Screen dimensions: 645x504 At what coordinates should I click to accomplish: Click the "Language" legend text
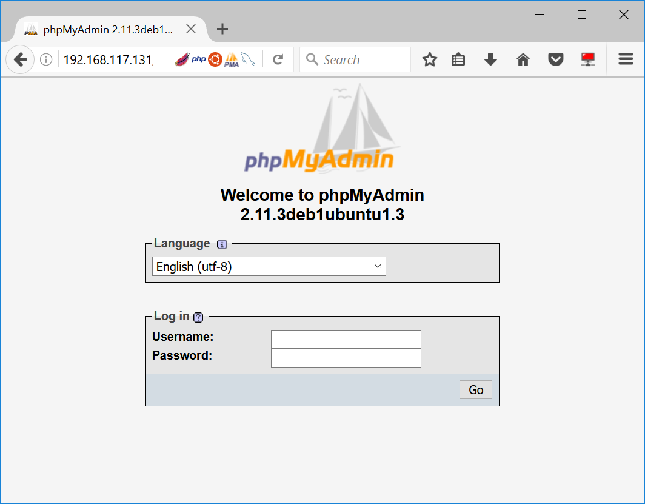[182, 244]
